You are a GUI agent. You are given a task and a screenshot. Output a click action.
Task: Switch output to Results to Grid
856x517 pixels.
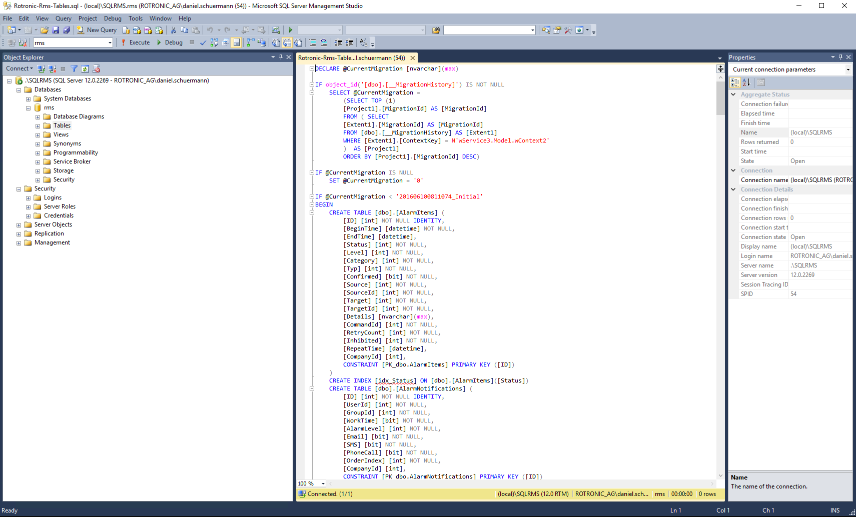click(x=287, y=42)
